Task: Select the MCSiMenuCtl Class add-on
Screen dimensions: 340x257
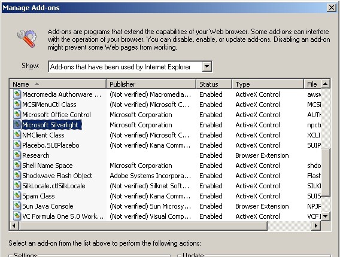Action: (49, 105)
